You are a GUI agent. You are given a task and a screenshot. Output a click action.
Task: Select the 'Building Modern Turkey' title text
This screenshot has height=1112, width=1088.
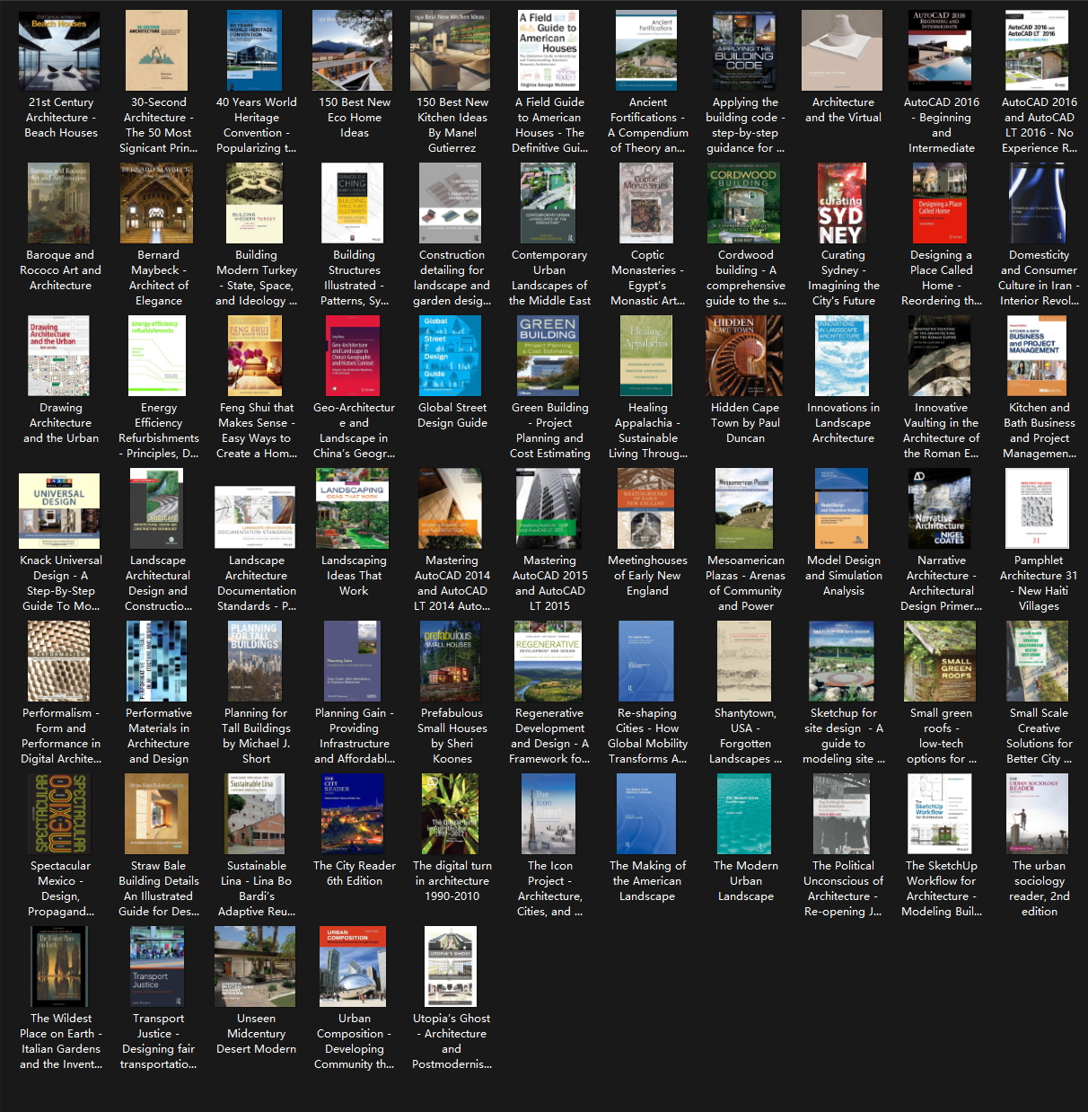(x=256, y=278)
